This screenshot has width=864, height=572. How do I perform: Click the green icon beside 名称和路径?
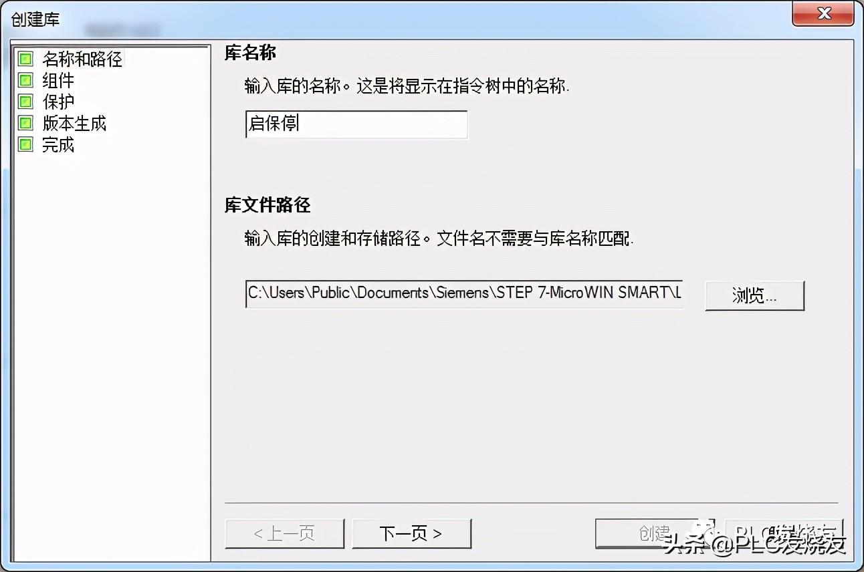coord(25,59)
